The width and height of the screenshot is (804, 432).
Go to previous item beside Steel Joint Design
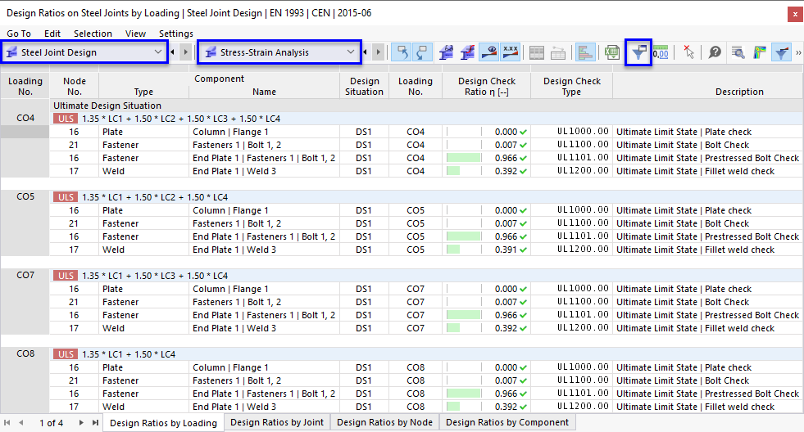(x=173, y=52)
